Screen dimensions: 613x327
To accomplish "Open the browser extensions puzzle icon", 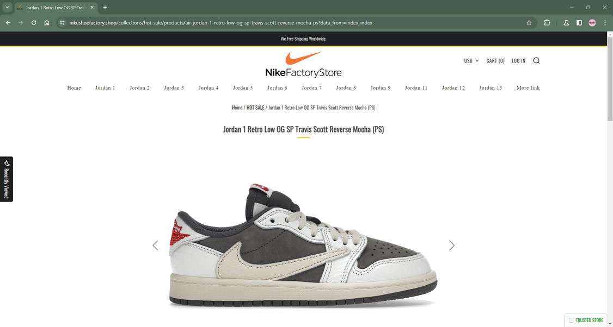I will 547,23.
